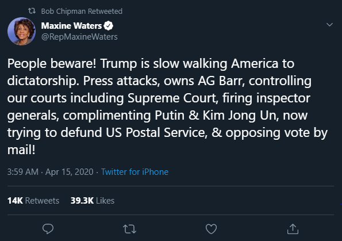Open Maxine Waters profile picture
Image resolution: width=342 pixels, height=241 pixels.
tap(21, 31)
